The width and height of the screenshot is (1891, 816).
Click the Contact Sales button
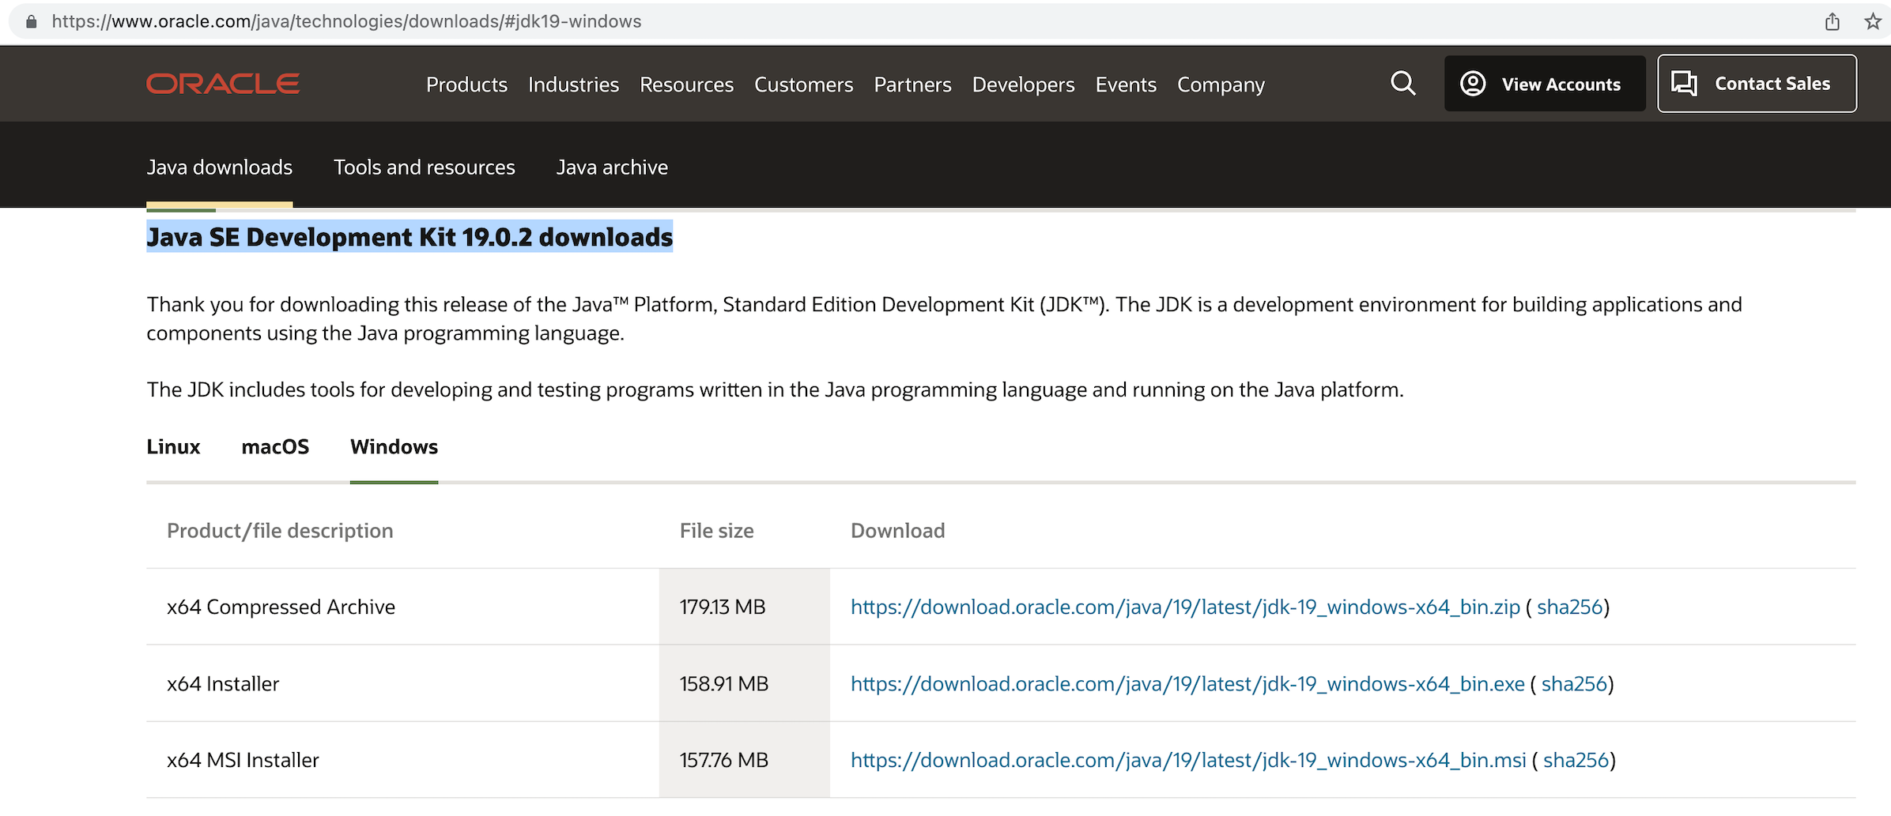point(1757,84)
